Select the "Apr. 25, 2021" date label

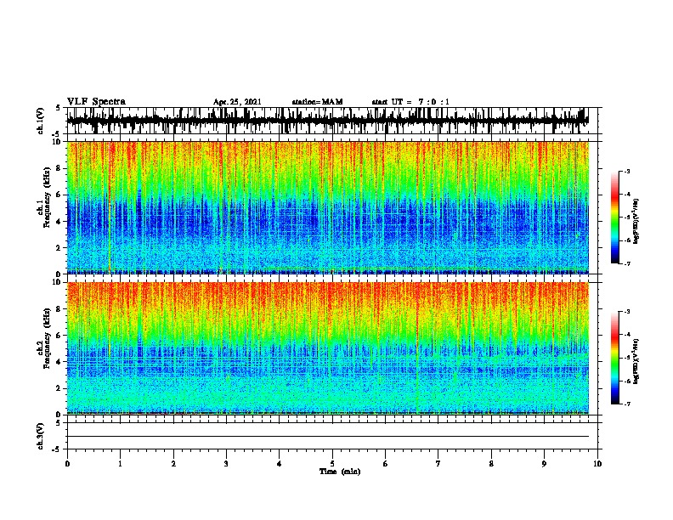(x=237, y=102)
